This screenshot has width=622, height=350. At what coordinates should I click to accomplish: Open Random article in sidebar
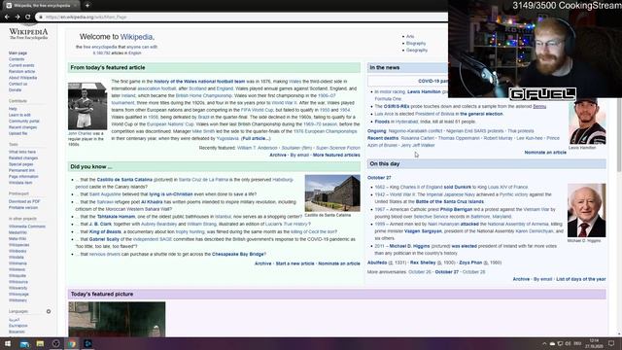pos(21,71)
